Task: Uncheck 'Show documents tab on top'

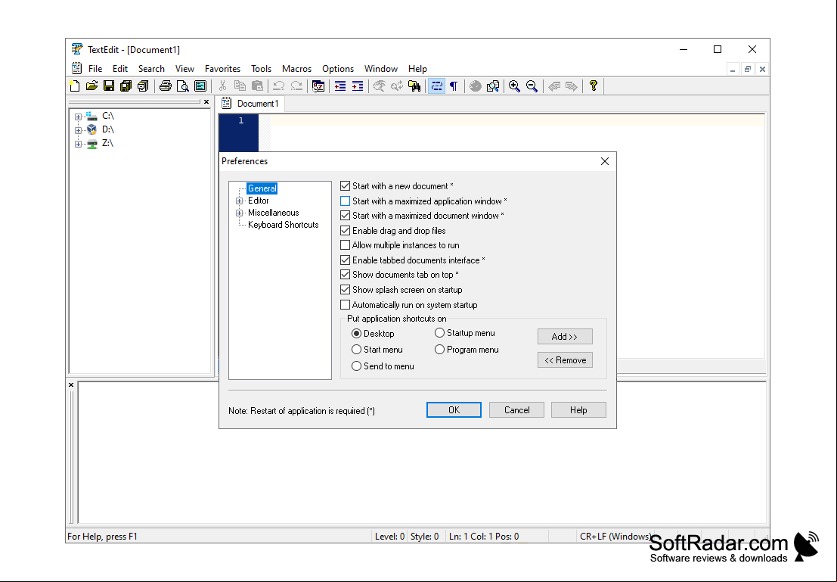Action: (x=346, y=275)
